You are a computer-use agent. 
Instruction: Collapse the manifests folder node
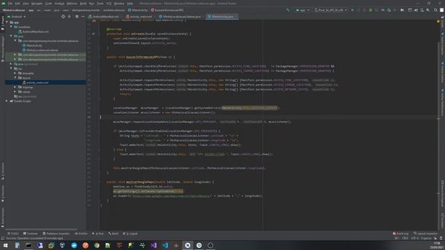(x=11, y=27)
